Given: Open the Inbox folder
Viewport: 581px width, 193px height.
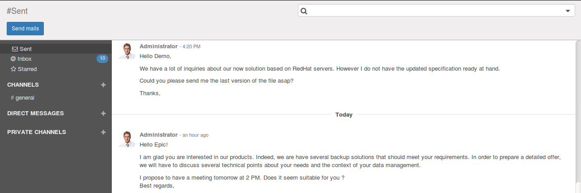Looking at the screenshot, I should point(25,59).
